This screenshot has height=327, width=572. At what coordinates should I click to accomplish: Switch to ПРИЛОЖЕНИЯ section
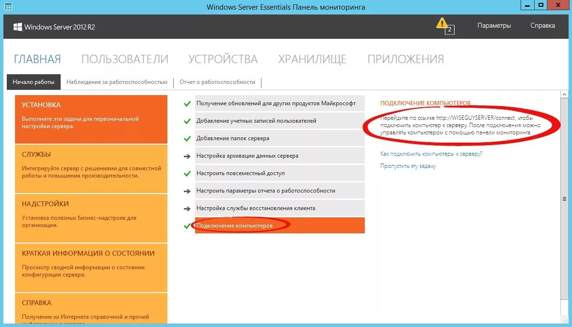pos(406,59)
